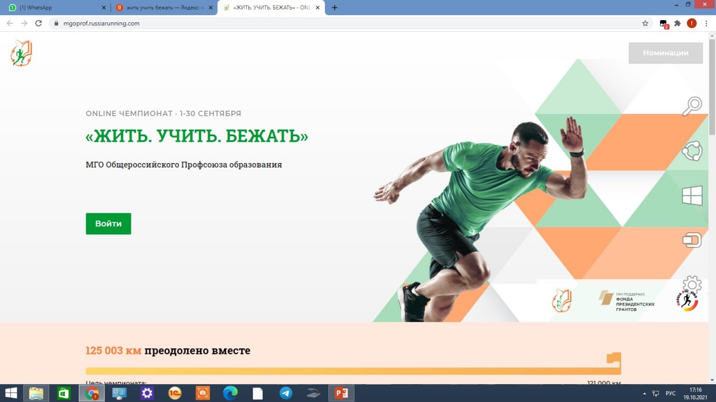Viewport: 716px width, 402px height.
Task: Open the Chrome three-dot menu
Action: [707, 23]
